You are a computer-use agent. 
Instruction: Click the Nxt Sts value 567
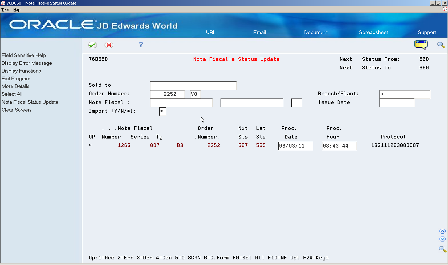coord(243,145)
